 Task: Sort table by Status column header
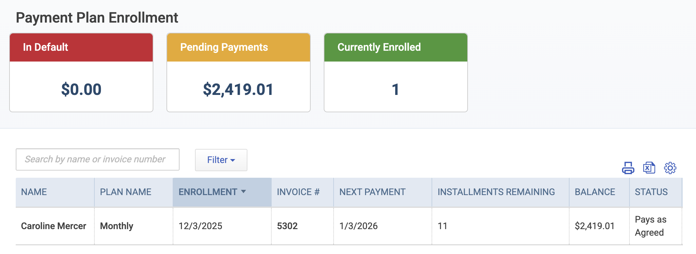651,192
